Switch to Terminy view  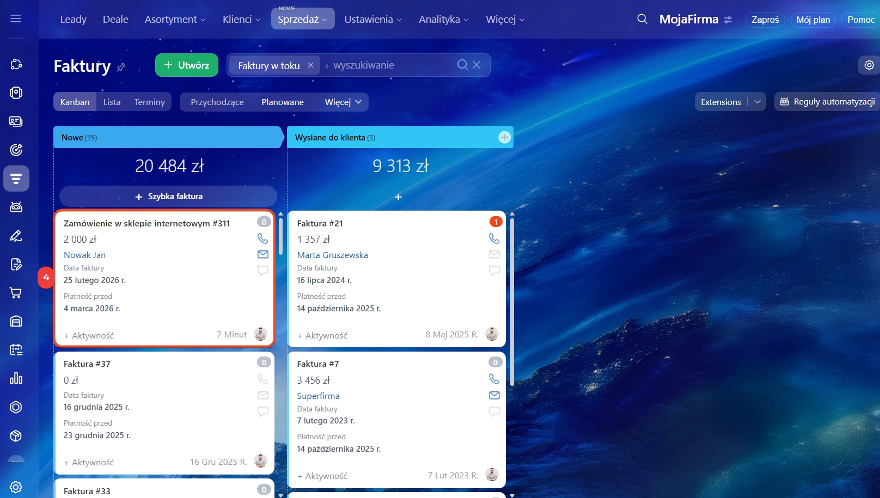[150, 102]
